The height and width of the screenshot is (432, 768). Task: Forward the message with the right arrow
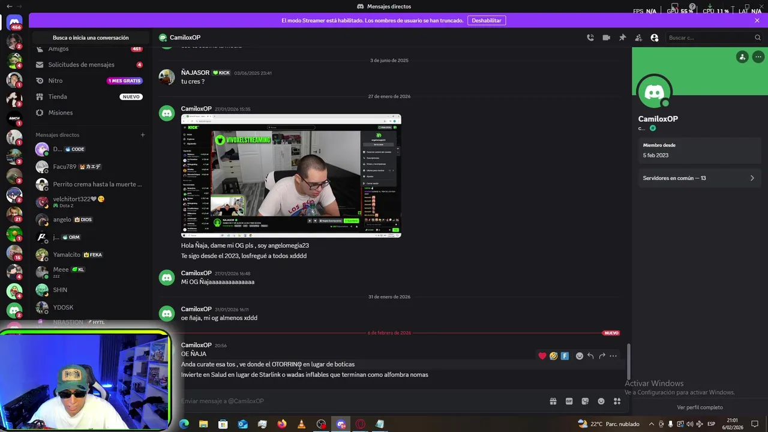click(602, 356)
